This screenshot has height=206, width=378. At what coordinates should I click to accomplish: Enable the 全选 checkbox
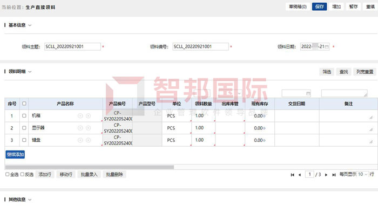[x=8, y=174]
